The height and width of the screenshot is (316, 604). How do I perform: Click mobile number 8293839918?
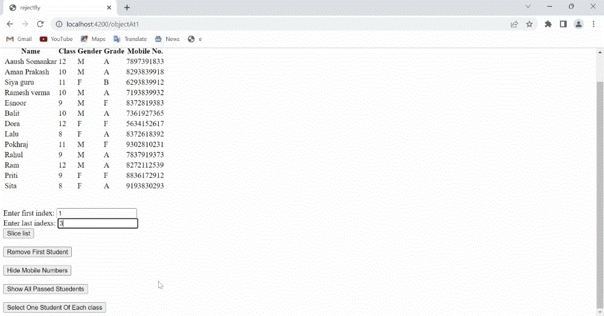(x=145, y=72)
